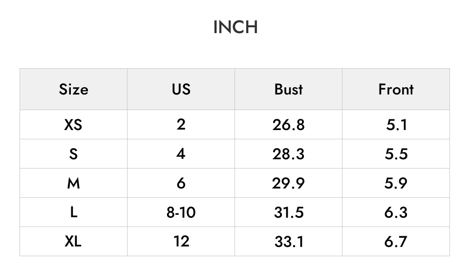The width and height of the screenshot is (469, 263).
Task: Click the Bust column header
Action: (288, 89)
